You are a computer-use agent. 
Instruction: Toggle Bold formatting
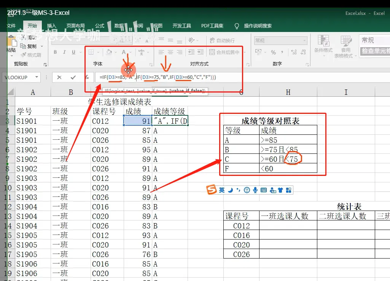[x=55, y=52]
